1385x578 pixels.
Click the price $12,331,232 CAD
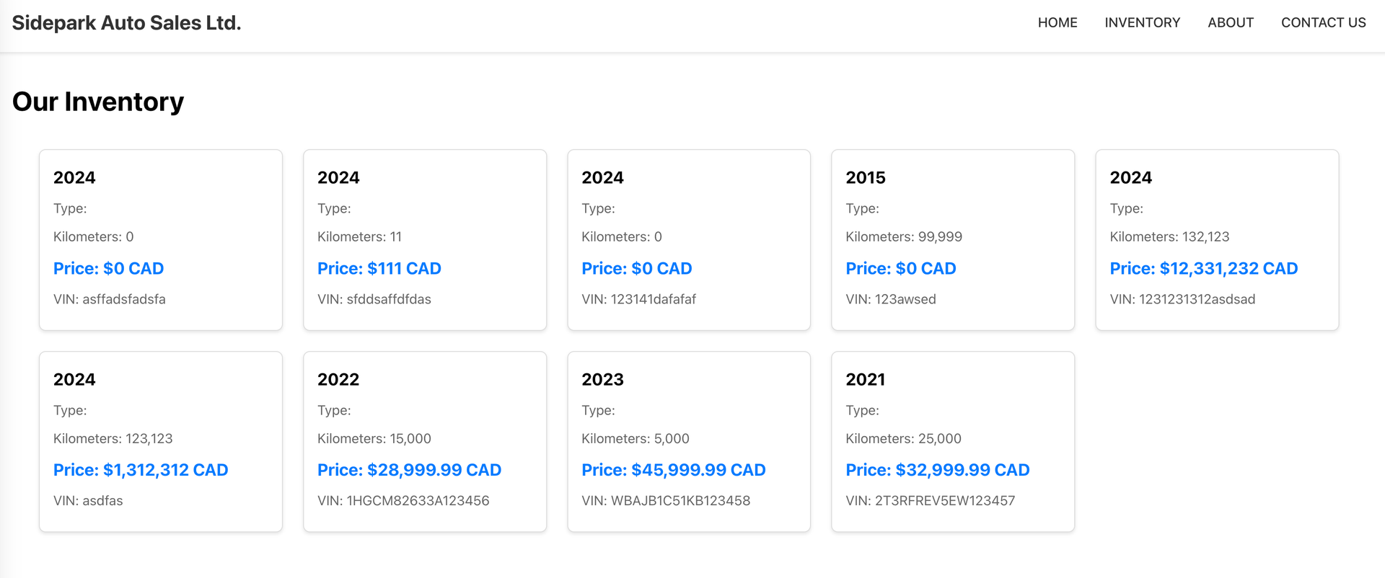click(x=1203, y=269)
